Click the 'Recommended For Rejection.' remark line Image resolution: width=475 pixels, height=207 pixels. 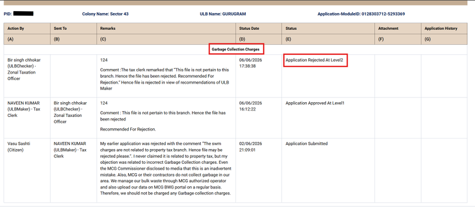(x=128, y=130)
